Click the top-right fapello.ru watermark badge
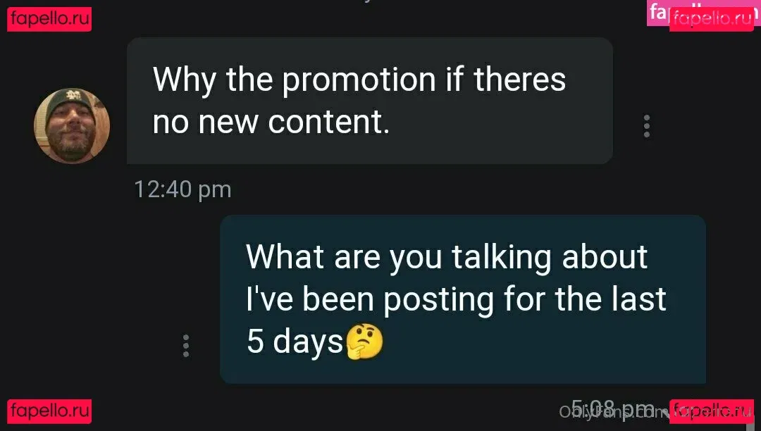Screen dimensions: 761x431 [712, 20]
